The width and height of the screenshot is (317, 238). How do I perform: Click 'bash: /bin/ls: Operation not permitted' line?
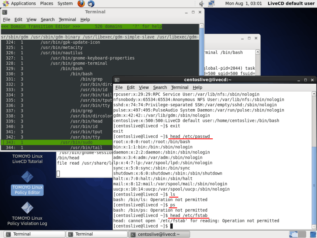tap(160, 200)
